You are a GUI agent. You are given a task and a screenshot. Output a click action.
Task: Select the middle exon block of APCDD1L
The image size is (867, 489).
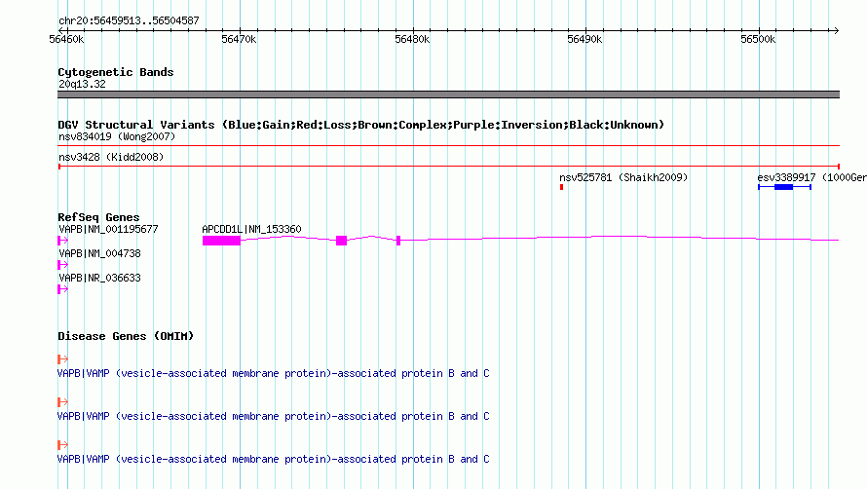coord(341,240)
